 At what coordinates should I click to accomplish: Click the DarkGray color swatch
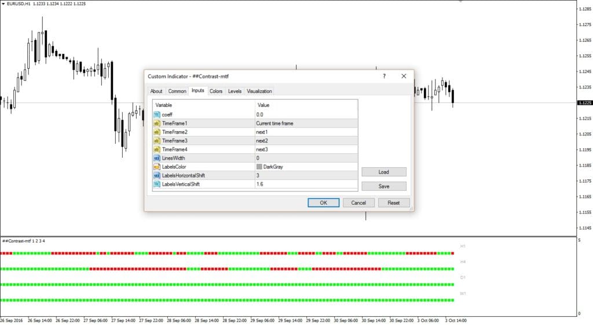click(259, 167)
